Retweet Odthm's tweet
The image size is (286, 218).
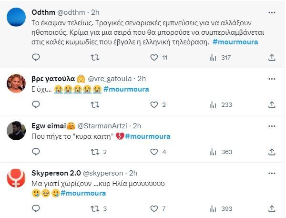click(95, 58)
